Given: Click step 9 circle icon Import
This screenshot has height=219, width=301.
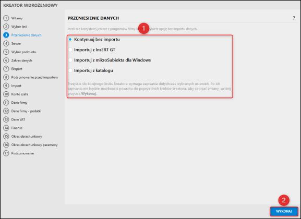Looking at the screenshot, I should tap(6, 86).
